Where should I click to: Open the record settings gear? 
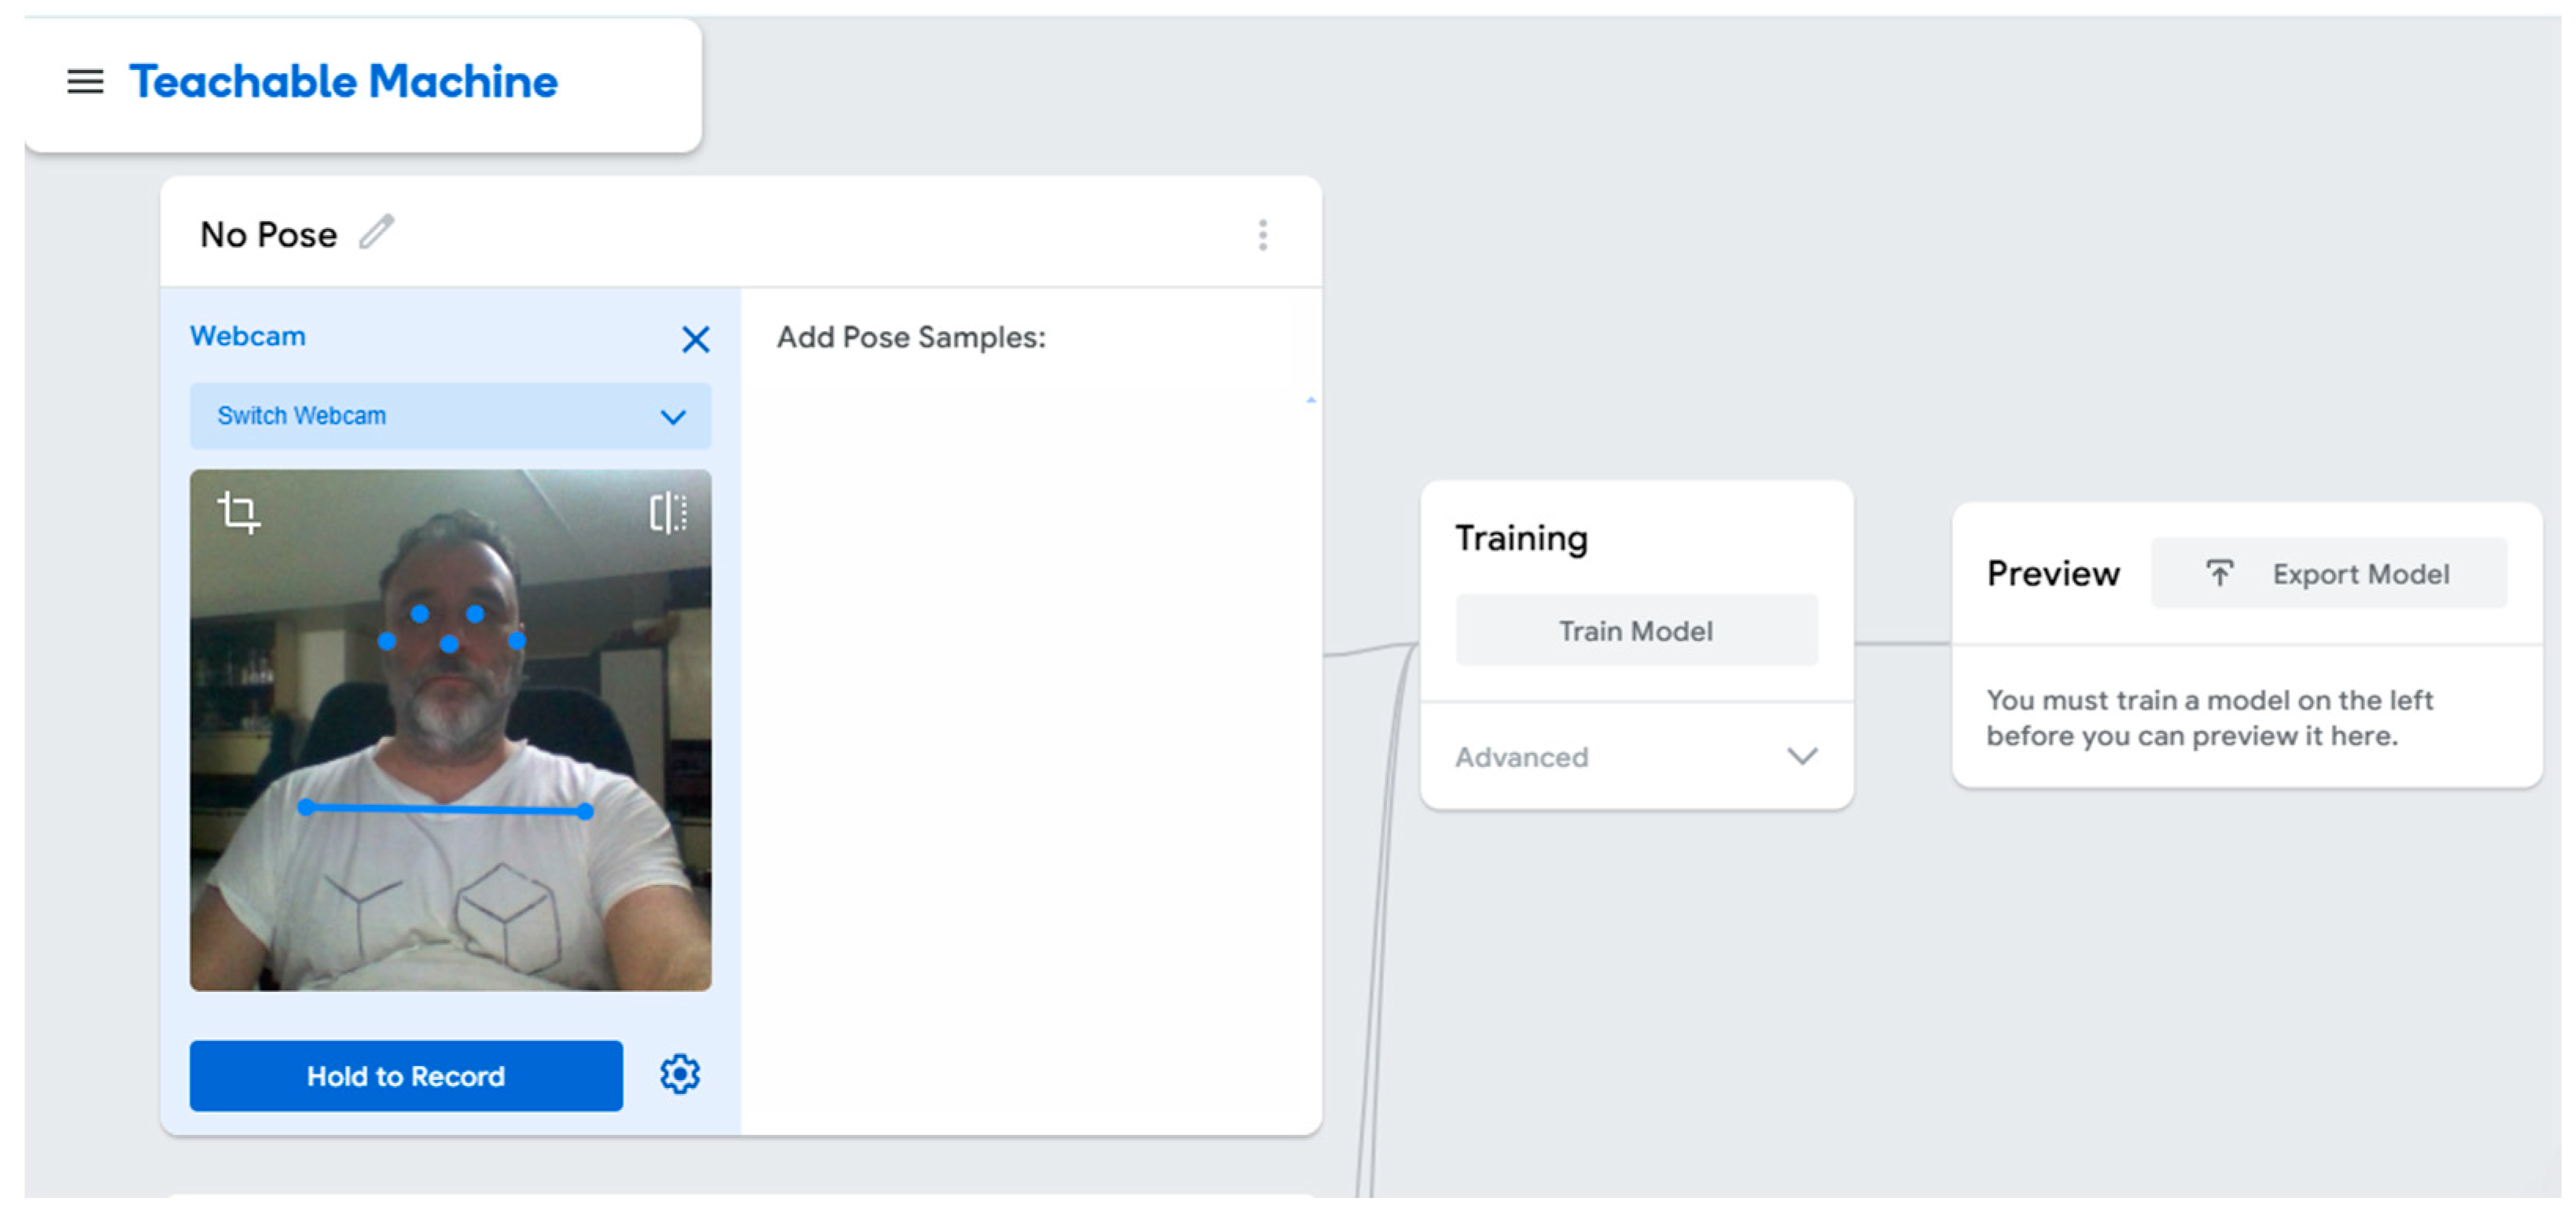(x=680, y=1075)
